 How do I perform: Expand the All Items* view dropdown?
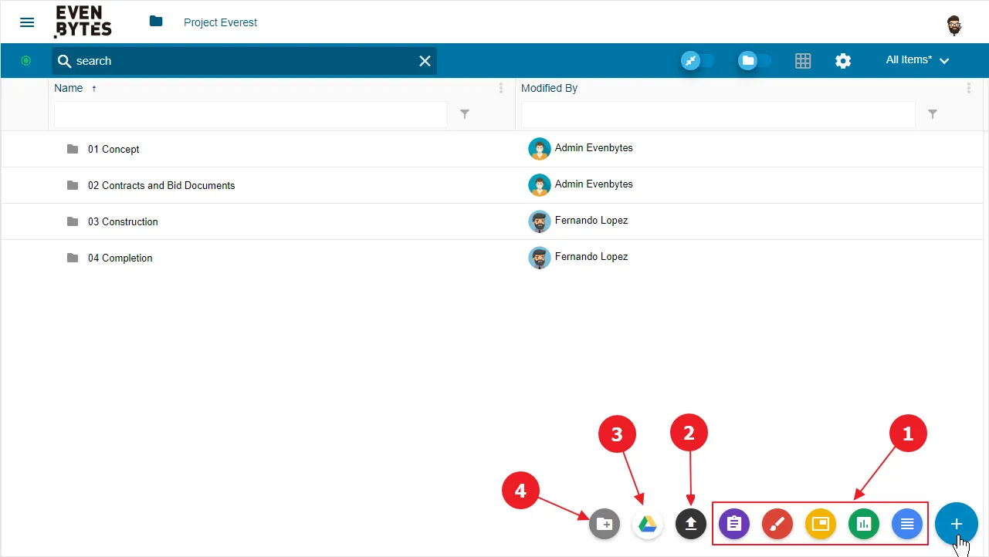[x=917, y=60]
